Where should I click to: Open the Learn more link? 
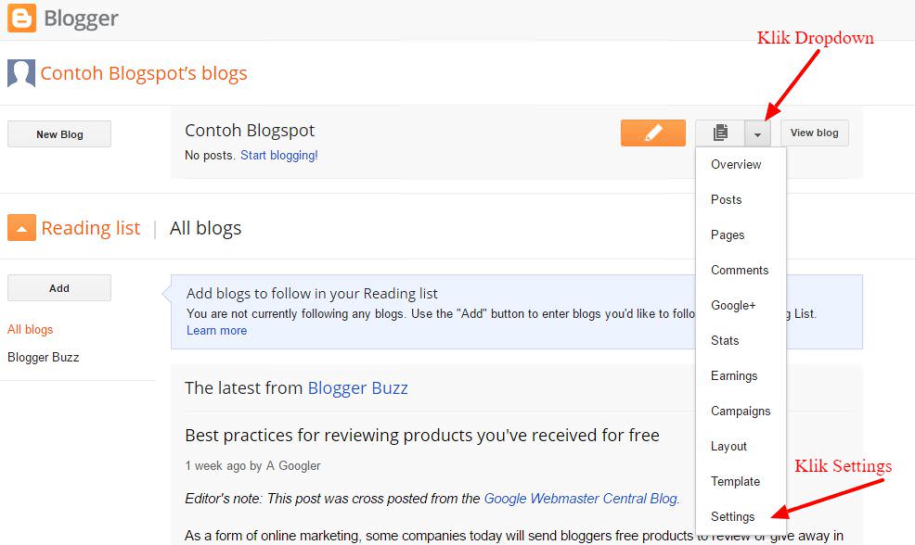[216, 330]
